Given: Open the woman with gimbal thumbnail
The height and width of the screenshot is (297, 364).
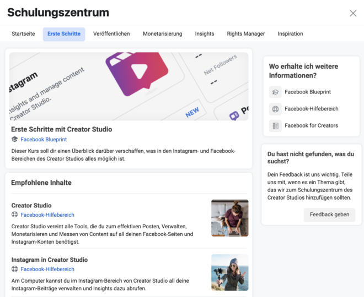Looking at the screenshot, I should pyautogui.click(x=230, y=272).
